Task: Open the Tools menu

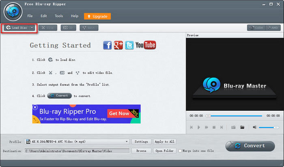Action: pyautogui.click(x=59, y=16)
